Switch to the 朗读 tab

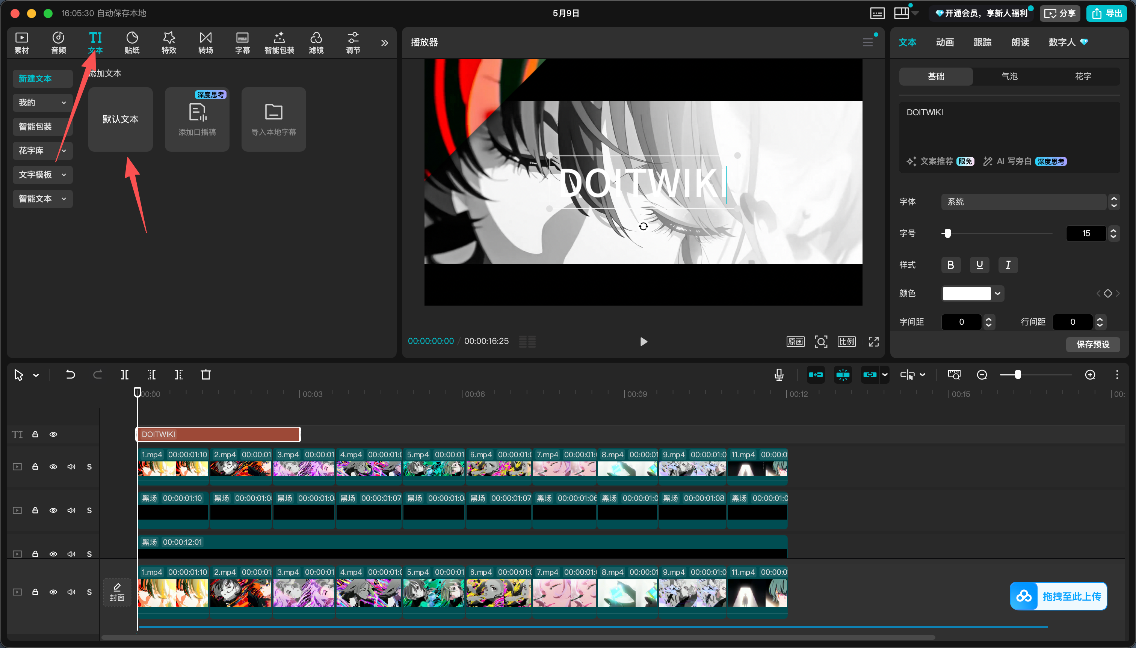click(1020, 42)
